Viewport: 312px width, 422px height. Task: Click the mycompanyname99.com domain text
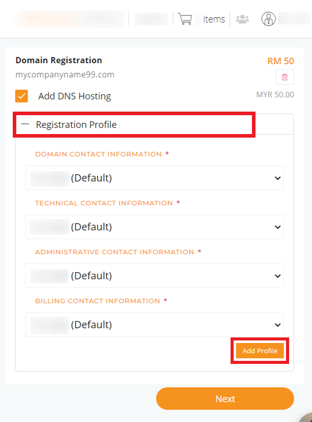(x=65, y=74)
